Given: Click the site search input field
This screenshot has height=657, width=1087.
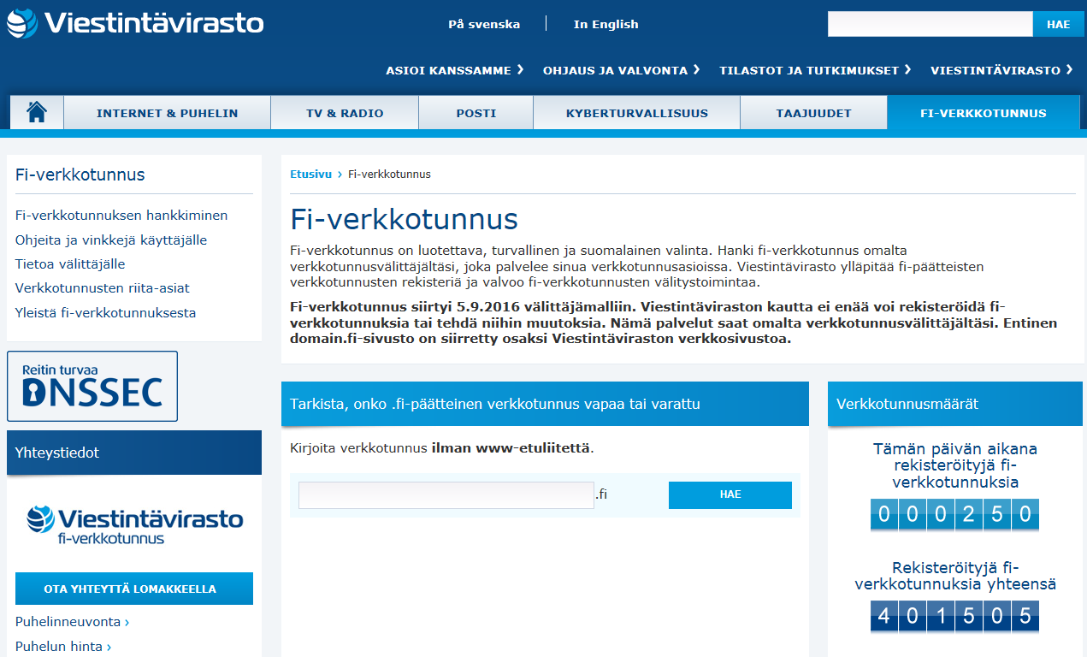Looking at the screenshot, I should click(930, 24).
